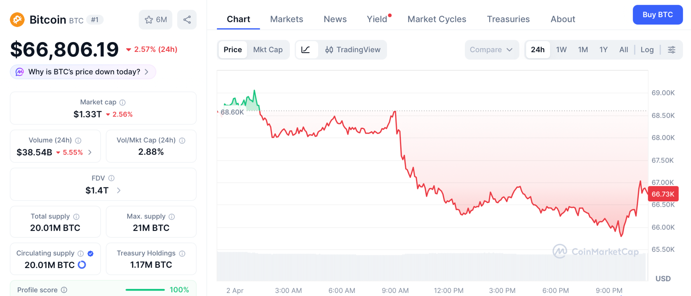Select the 1W time range
Screen dimensions: 691x296
coord(561,50)
